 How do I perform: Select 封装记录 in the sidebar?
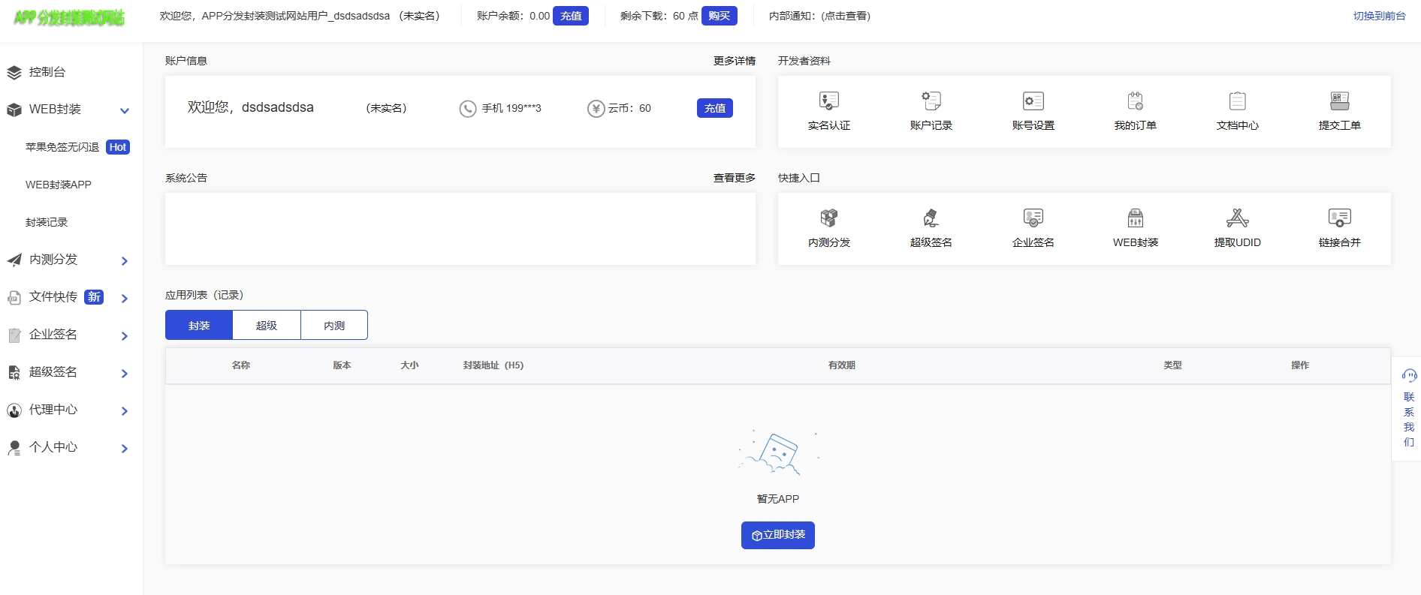47,222
